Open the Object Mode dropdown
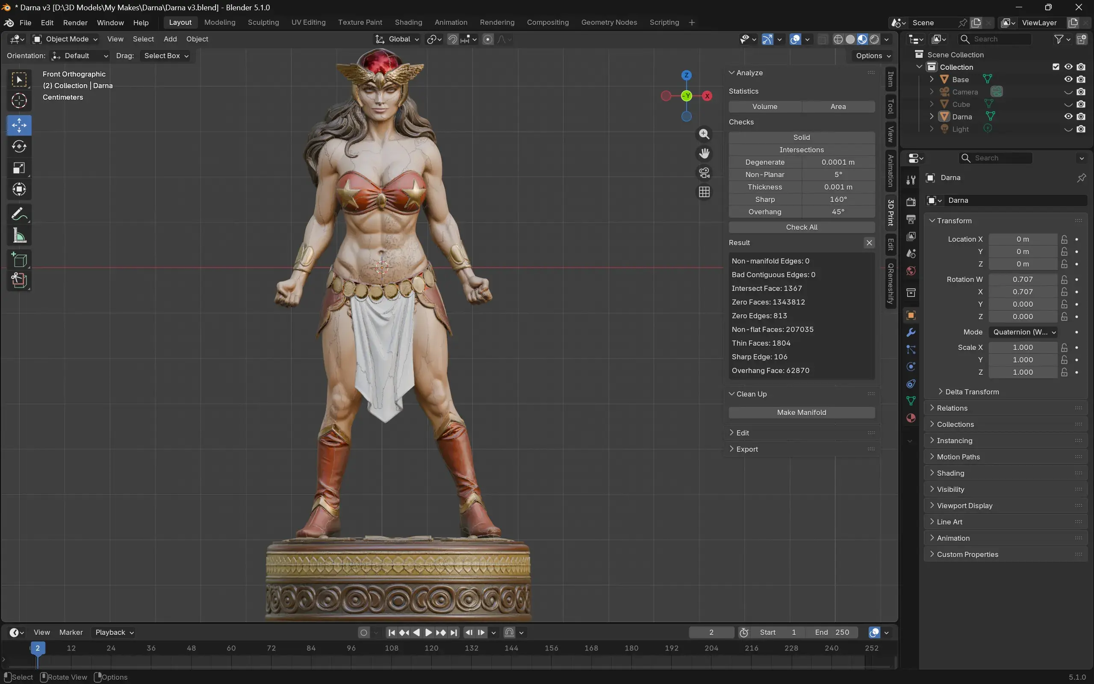The height and width of the screenshot is (684, 1094). pos(65,39)
